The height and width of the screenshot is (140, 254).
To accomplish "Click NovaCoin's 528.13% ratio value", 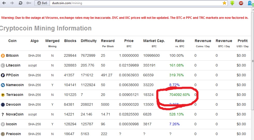I will [176, 114].
